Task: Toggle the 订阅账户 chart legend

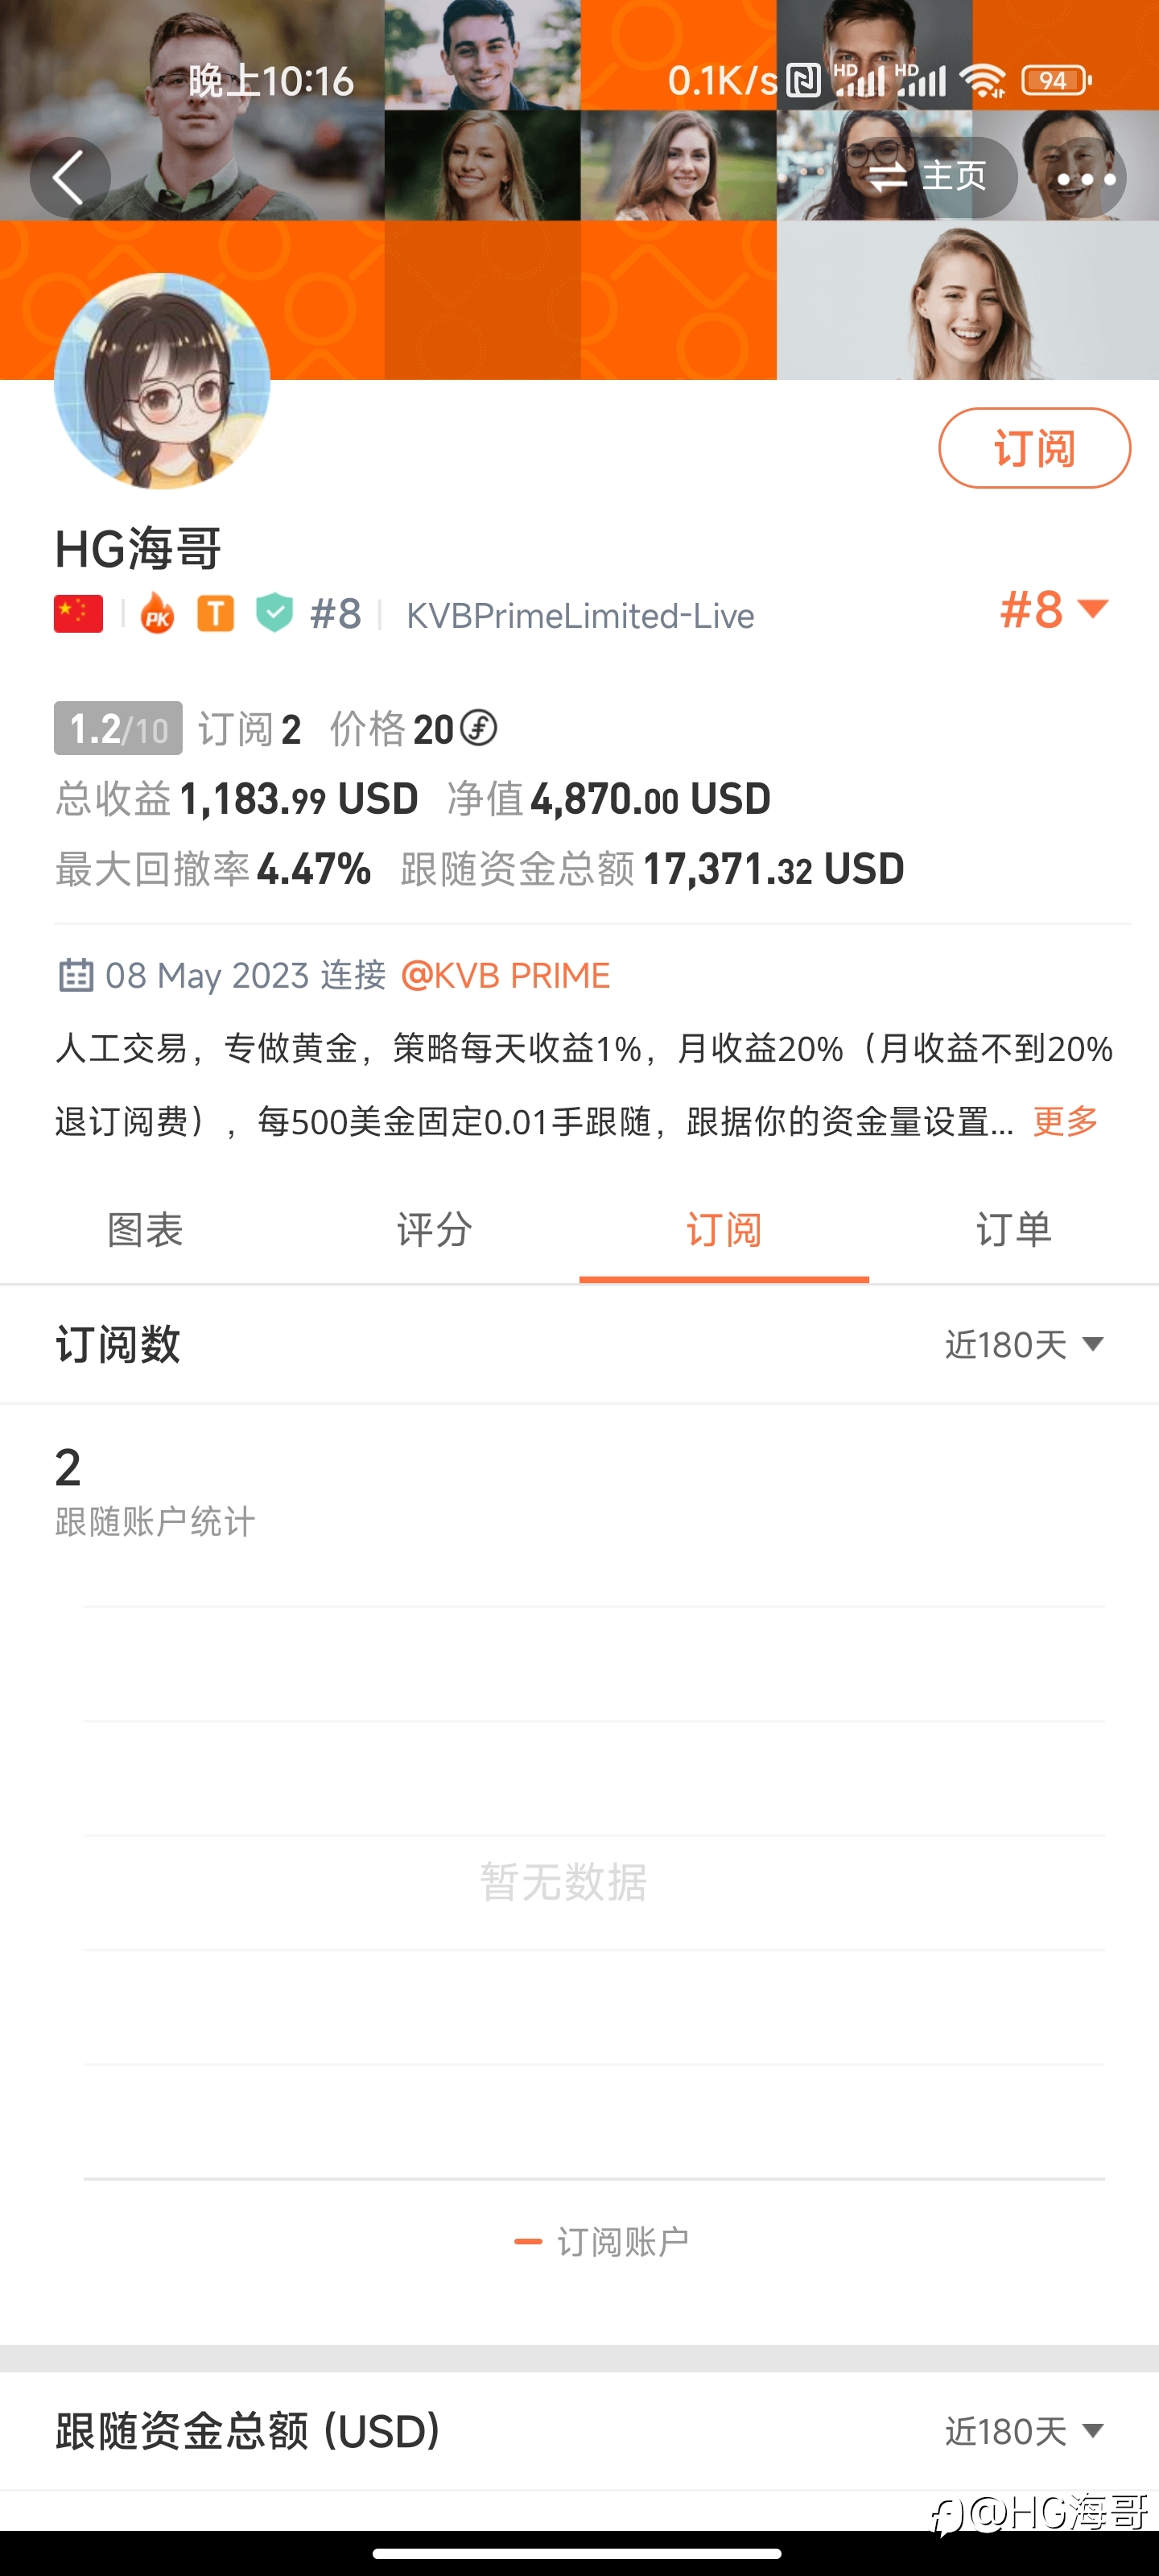Action: click(x=601, y=2242)
